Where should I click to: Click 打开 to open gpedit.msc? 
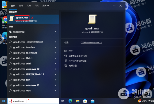click(x=71, y=51)
